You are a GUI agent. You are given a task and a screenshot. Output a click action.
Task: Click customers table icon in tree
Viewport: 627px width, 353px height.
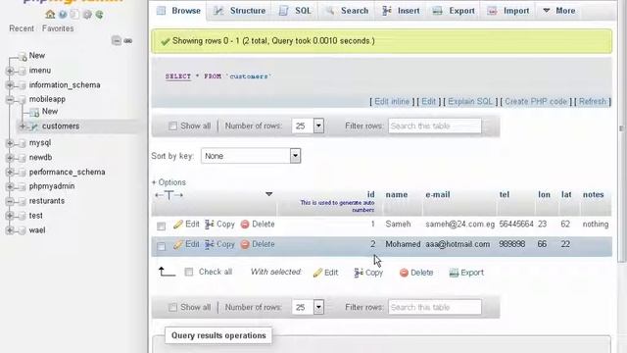(x=34, y=126)
